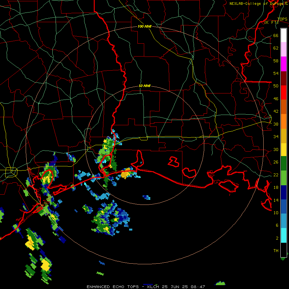
Task: Click the legend value '30'
Action: [276, 149]
